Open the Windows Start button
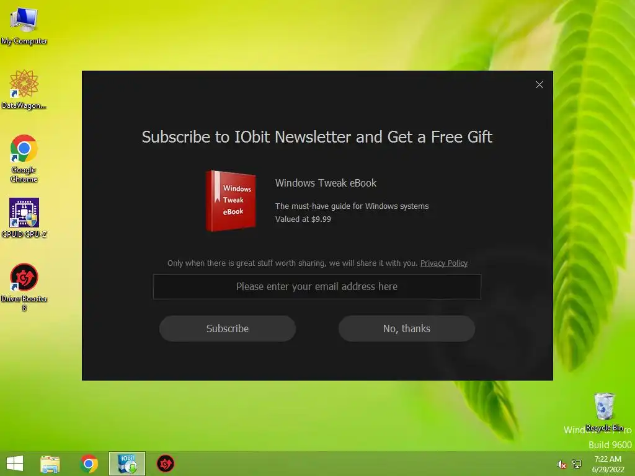635x476 pixels. 15,464
